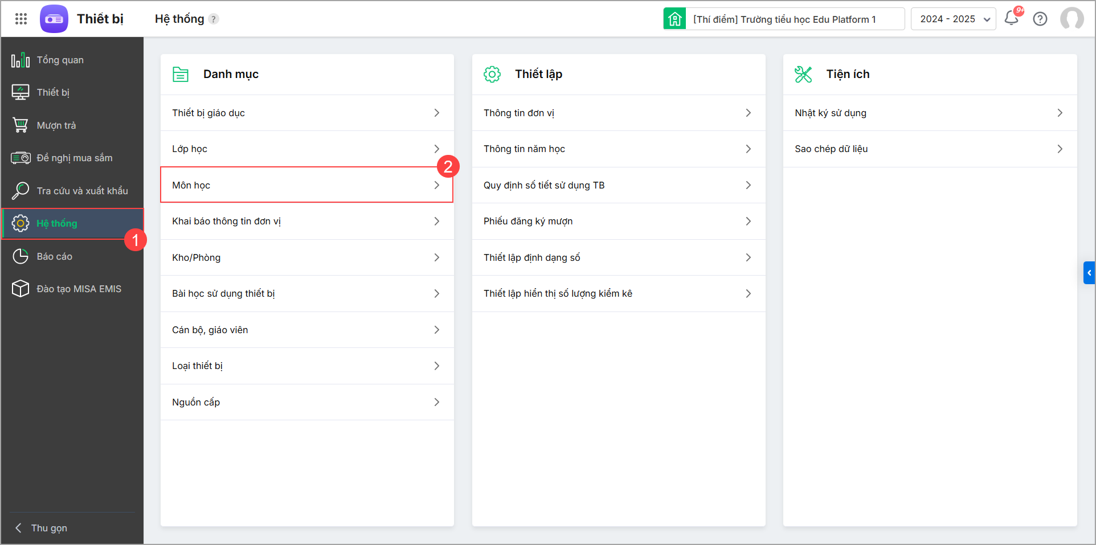The image size is (1096, 545).
Task: Open Thiết bị giáo dục list
Action: 306,113
